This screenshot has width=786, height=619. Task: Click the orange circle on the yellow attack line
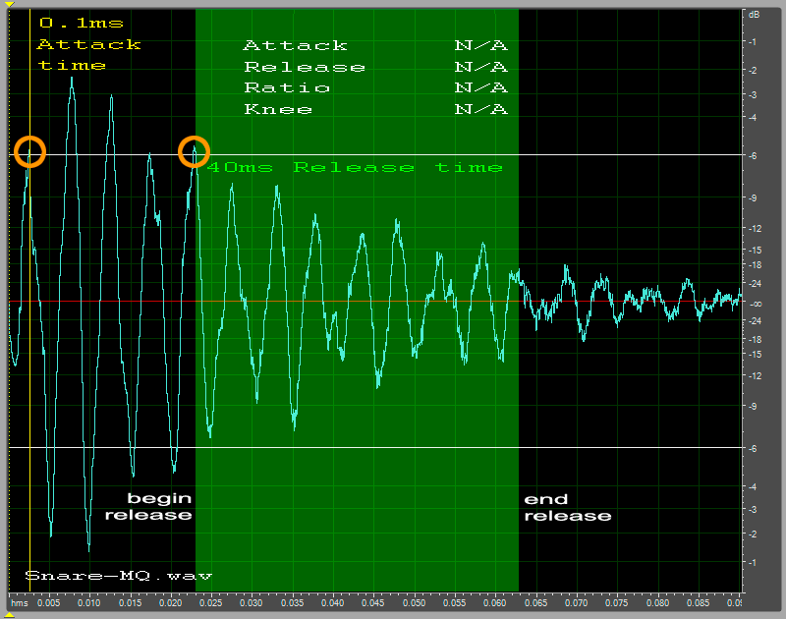pyautogui.click(x=29, y=152)
